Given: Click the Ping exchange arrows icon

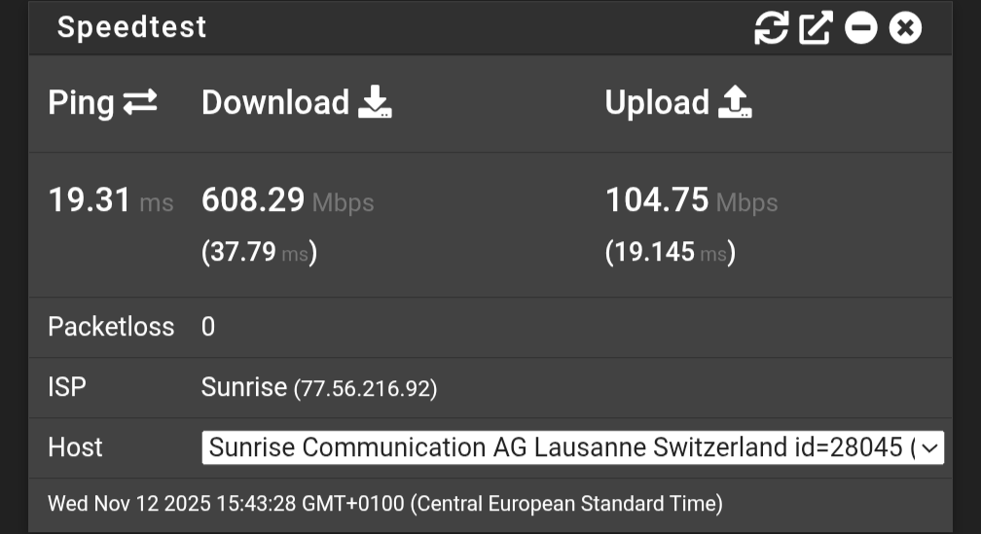Looking at the screenshot, I should (140, 102).
